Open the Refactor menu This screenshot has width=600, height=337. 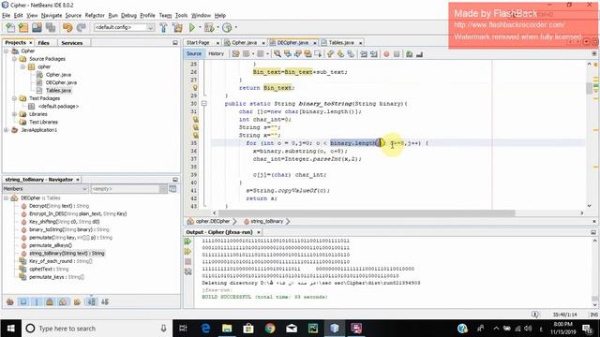[x=95, y=15]
